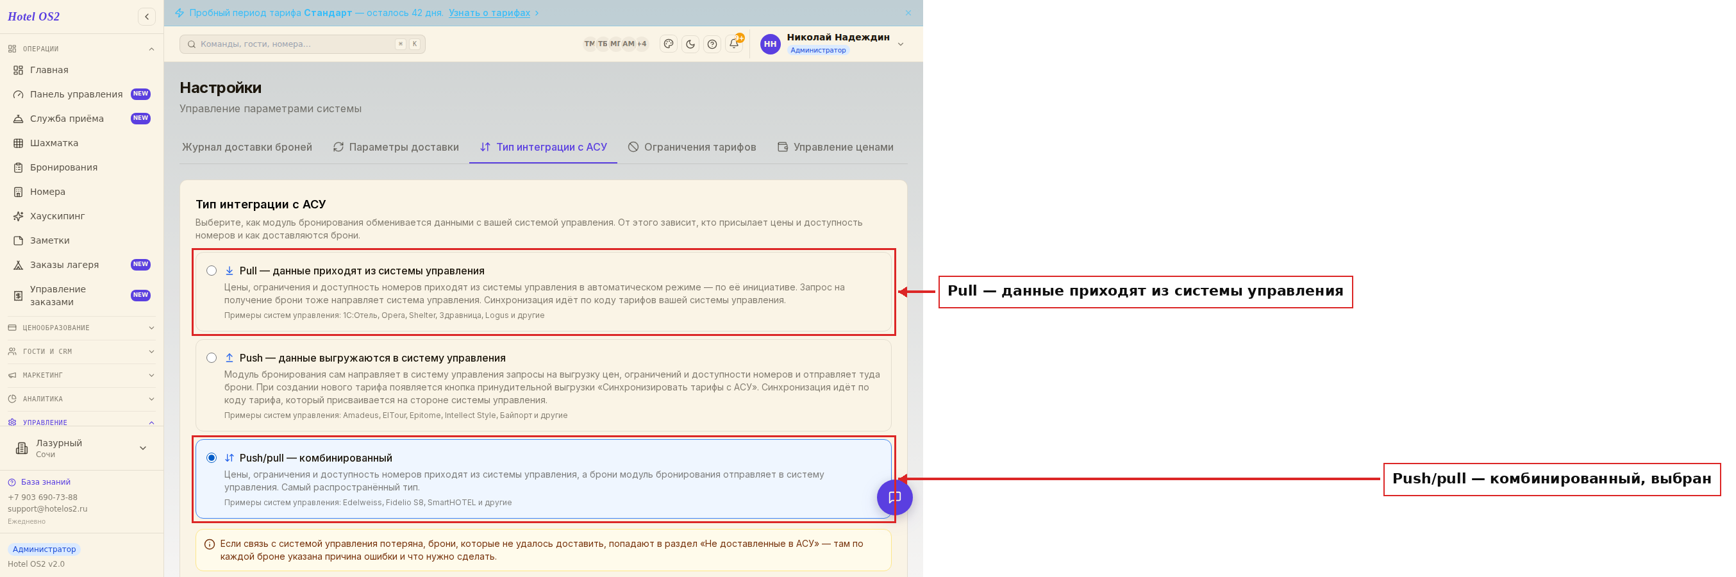Click the Администратор role label under username
The width and height of the screenshot is (1736, 577).
[x=817, y=51]
